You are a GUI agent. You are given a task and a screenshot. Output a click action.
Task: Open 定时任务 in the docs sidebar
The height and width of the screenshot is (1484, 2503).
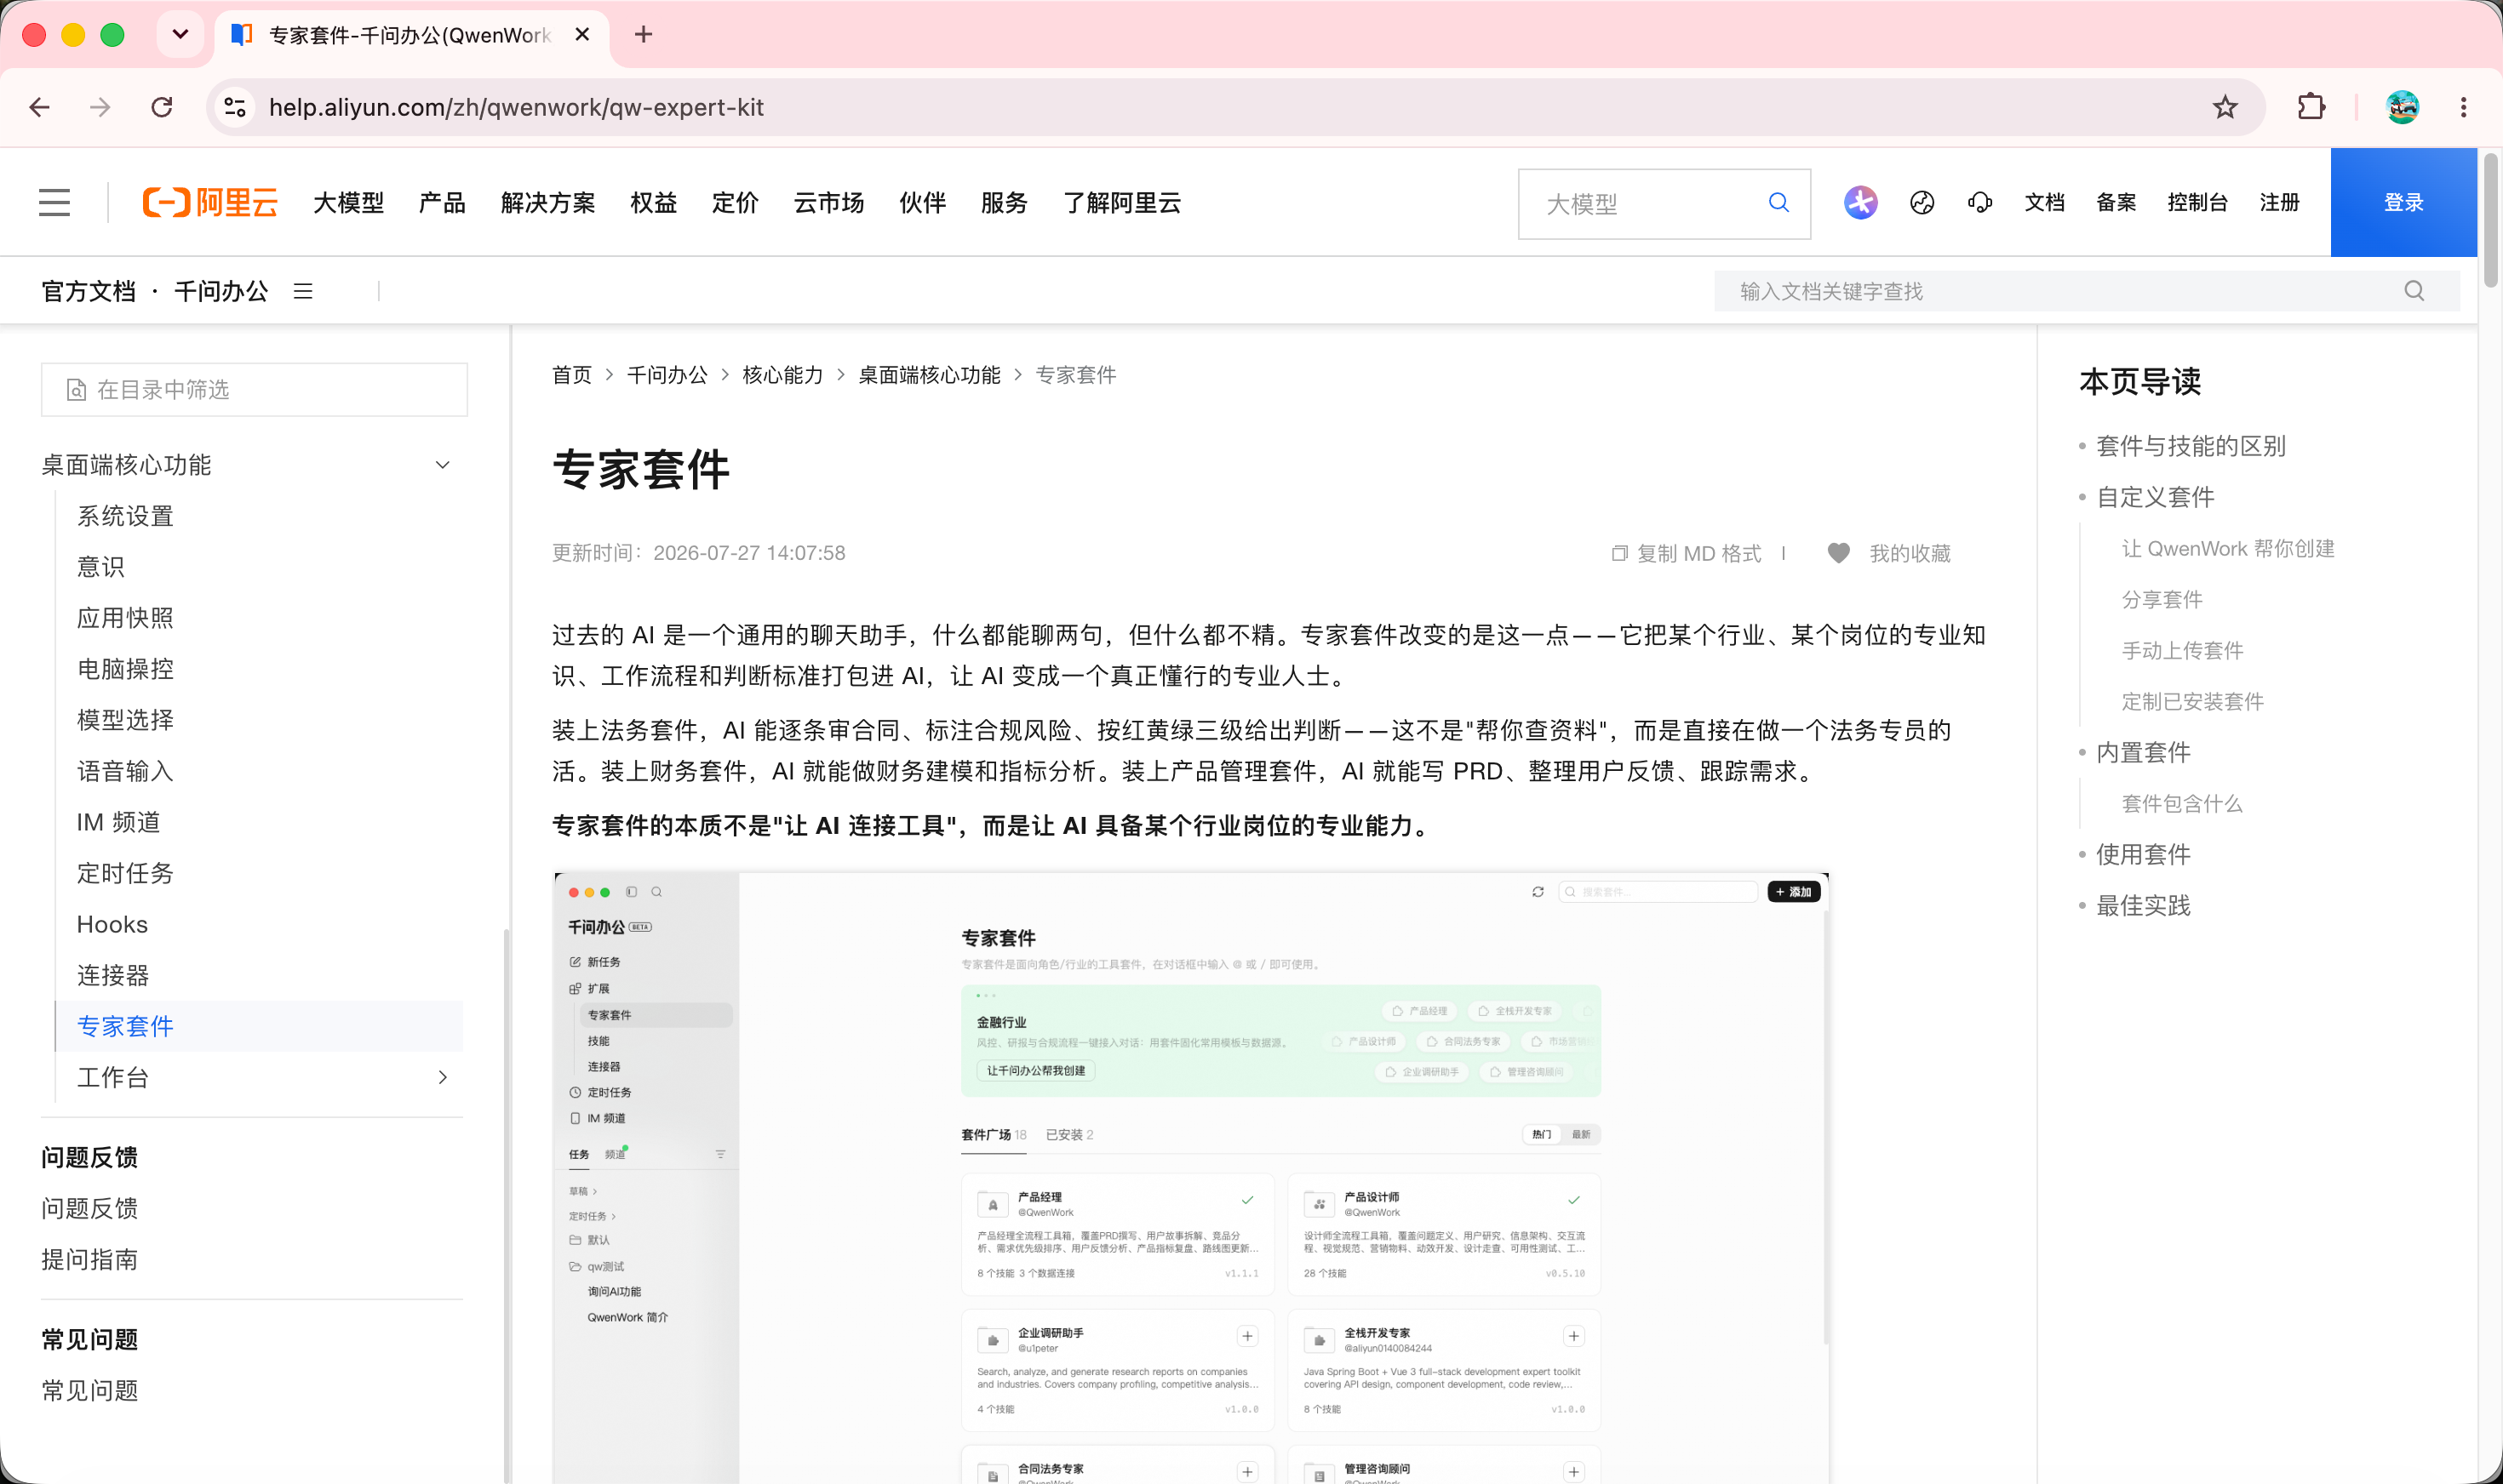(x=125, y=873)
